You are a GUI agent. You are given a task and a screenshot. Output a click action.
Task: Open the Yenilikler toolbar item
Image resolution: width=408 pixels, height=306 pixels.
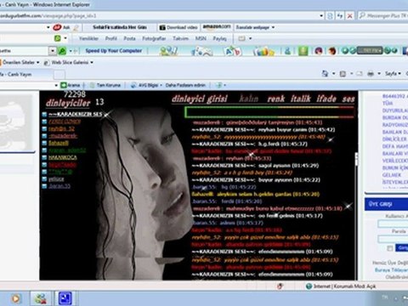[x=88, y=38]
